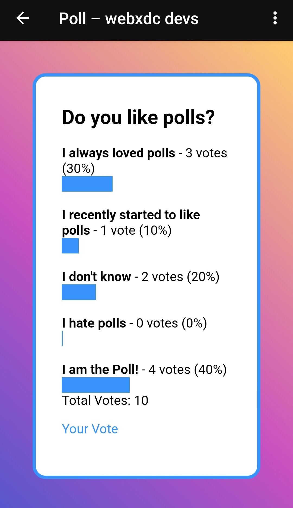Screen dimensions: 293x508
Task: Tap the 'Total Votes: 10' text
Action: click(x=105, y=401)
